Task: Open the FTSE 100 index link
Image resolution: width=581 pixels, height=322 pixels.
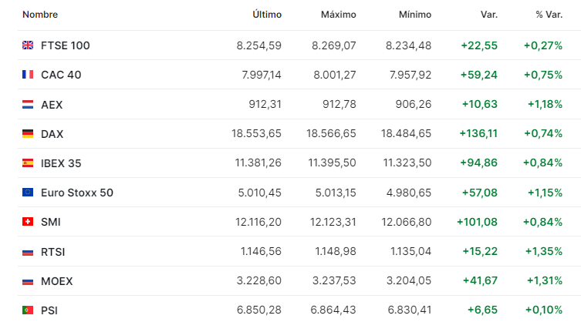Action: click(66, 45)
